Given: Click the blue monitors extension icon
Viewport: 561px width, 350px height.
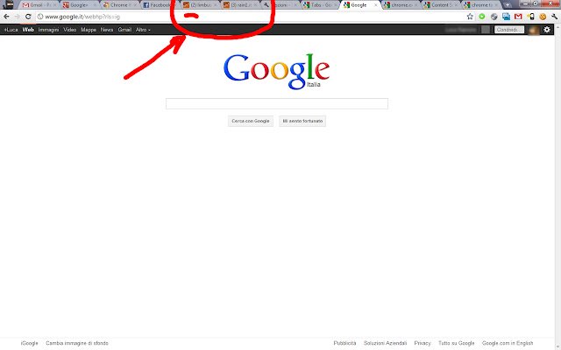Looking at the screenshot, I should 507,17.
